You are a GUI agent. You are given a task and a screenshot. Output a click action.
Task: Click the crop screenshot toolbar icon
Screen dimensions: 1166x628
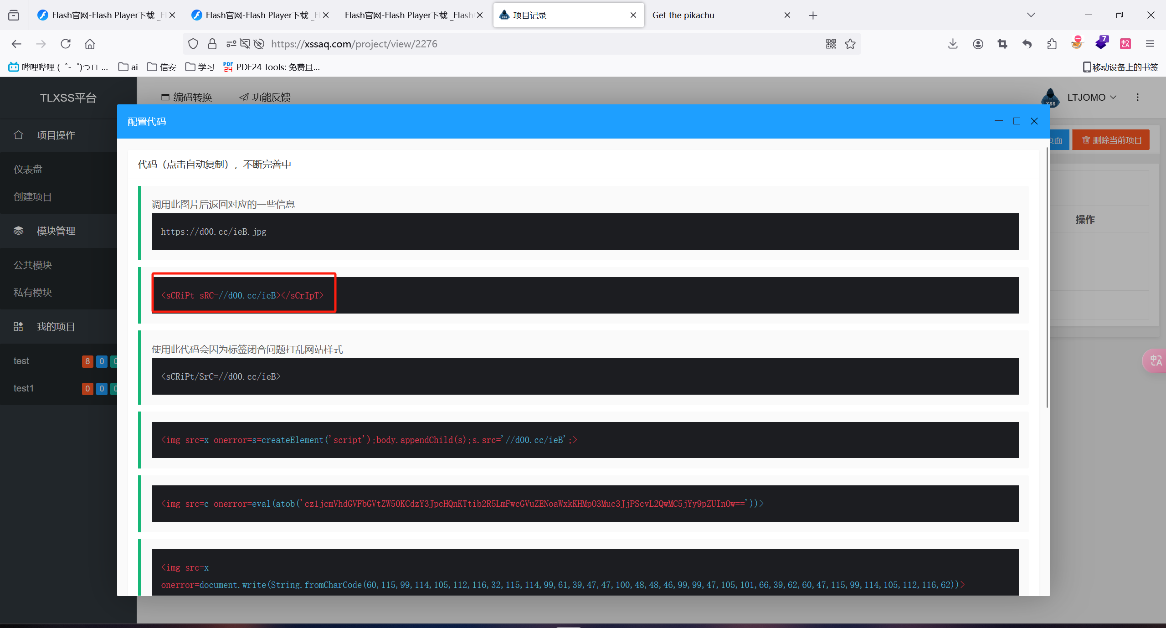(1002, 44)
